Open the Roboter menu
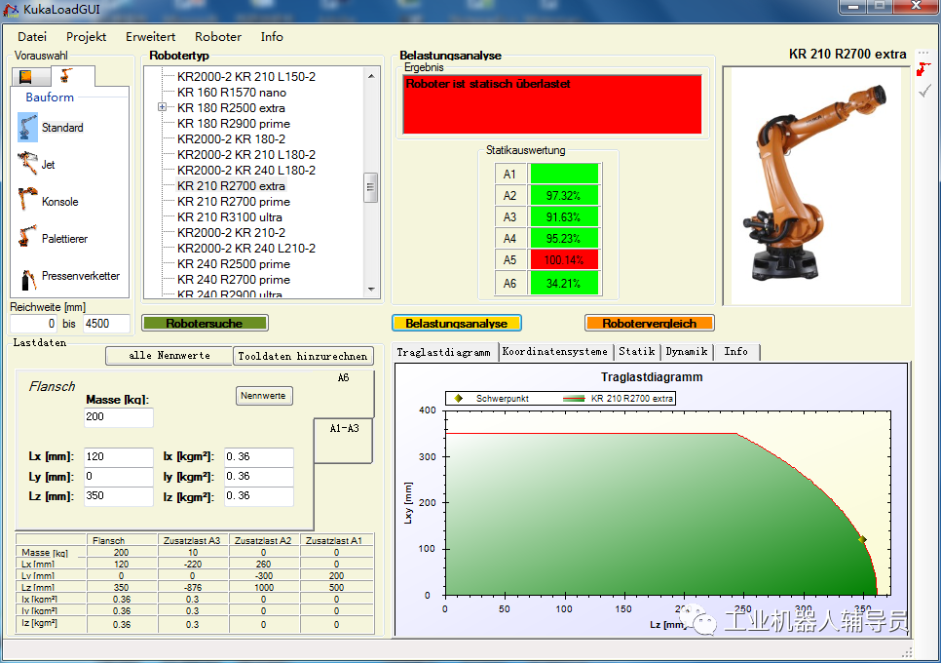The image size is (941, 663). (x=218, y=37)
